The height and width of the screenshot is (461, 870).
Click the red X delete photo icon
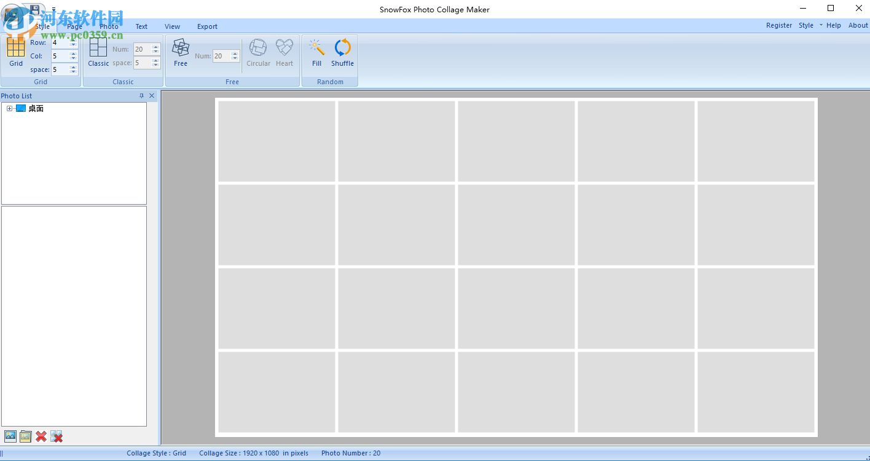coord(41,436)
